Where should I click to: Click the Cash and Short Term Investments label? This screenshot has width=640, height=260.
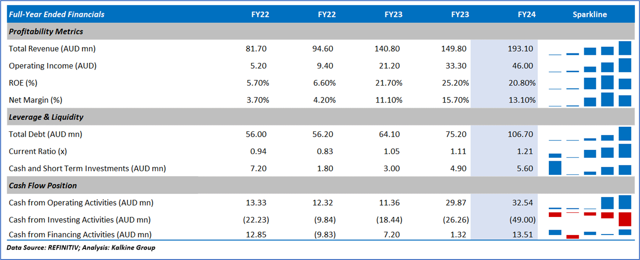tap(87, 168)
